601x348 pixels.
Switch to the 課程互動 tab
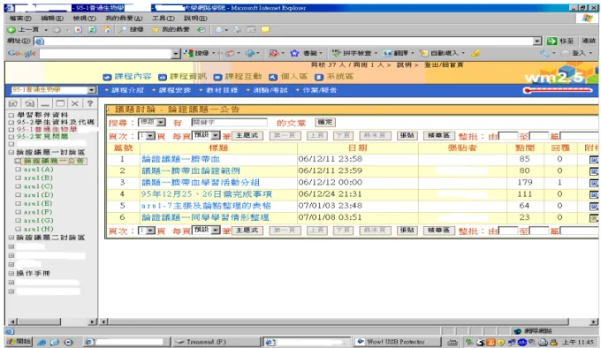click(238, 77)
